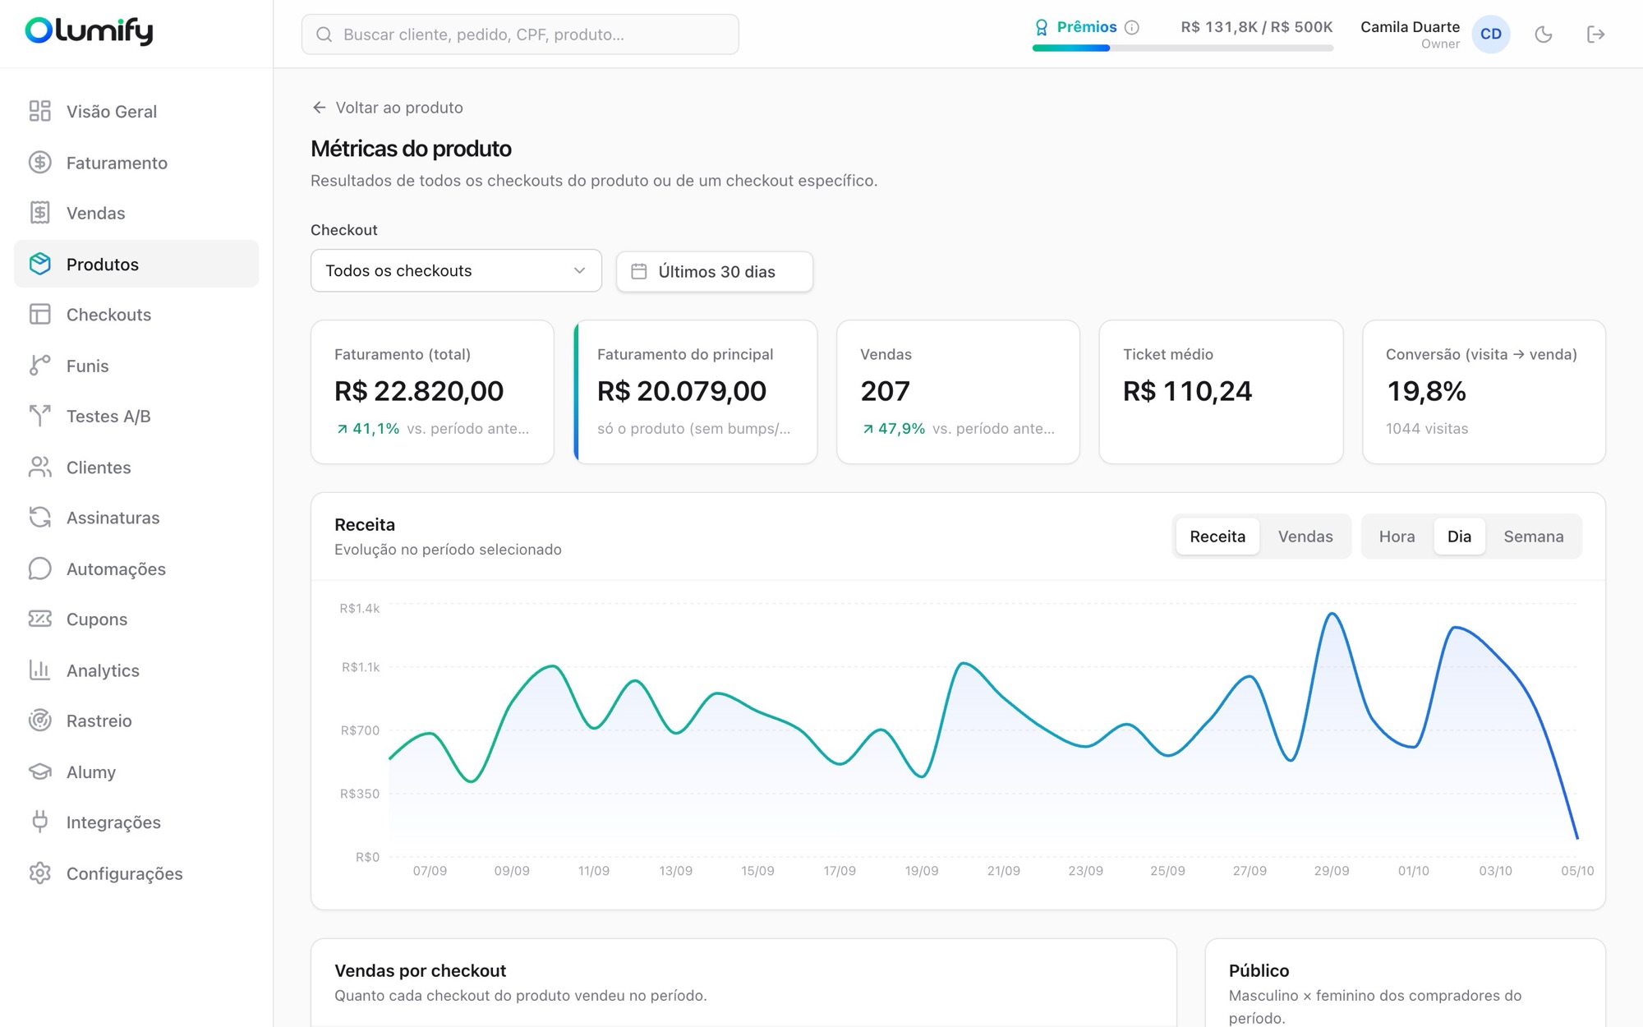Click the Integrações plug icon
The height and width of the screenshot is (1027, 1643).
(x=39, y=822)
